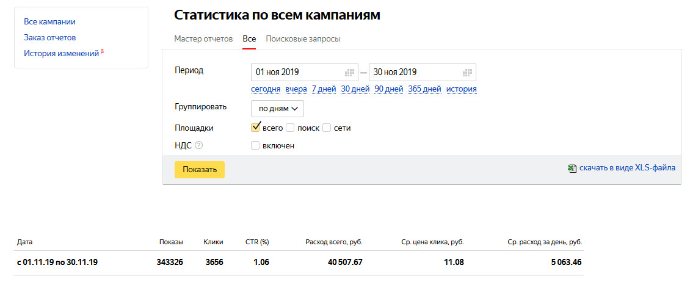Switch to the "Мастер отчетов" tab
This screenshot has height=287, width=690.
(x=203, y=39)
